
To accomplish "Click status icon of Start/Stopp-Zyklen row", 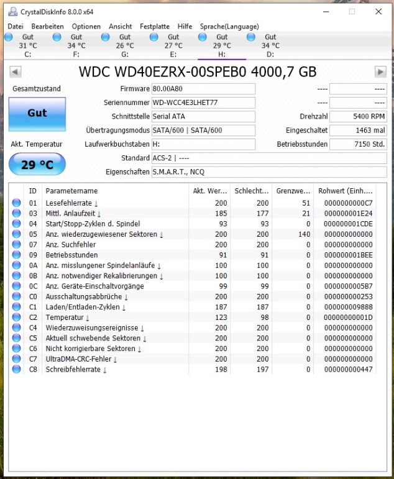I will 17,224.
